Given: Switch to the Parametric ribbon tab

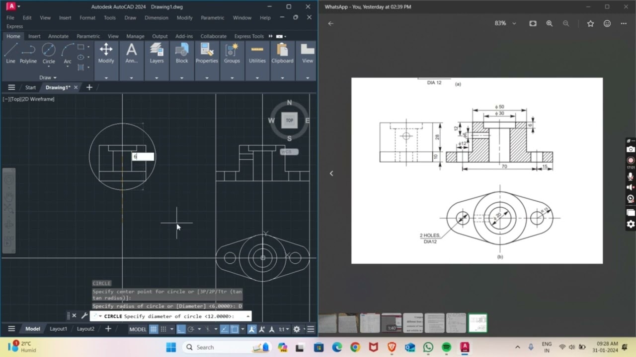Looking at the screenshot, I should pos(88,36).
